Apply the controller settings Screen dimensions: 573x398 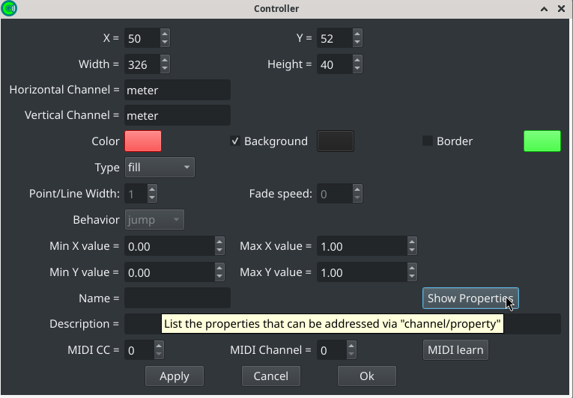click(x=175, y=376)
